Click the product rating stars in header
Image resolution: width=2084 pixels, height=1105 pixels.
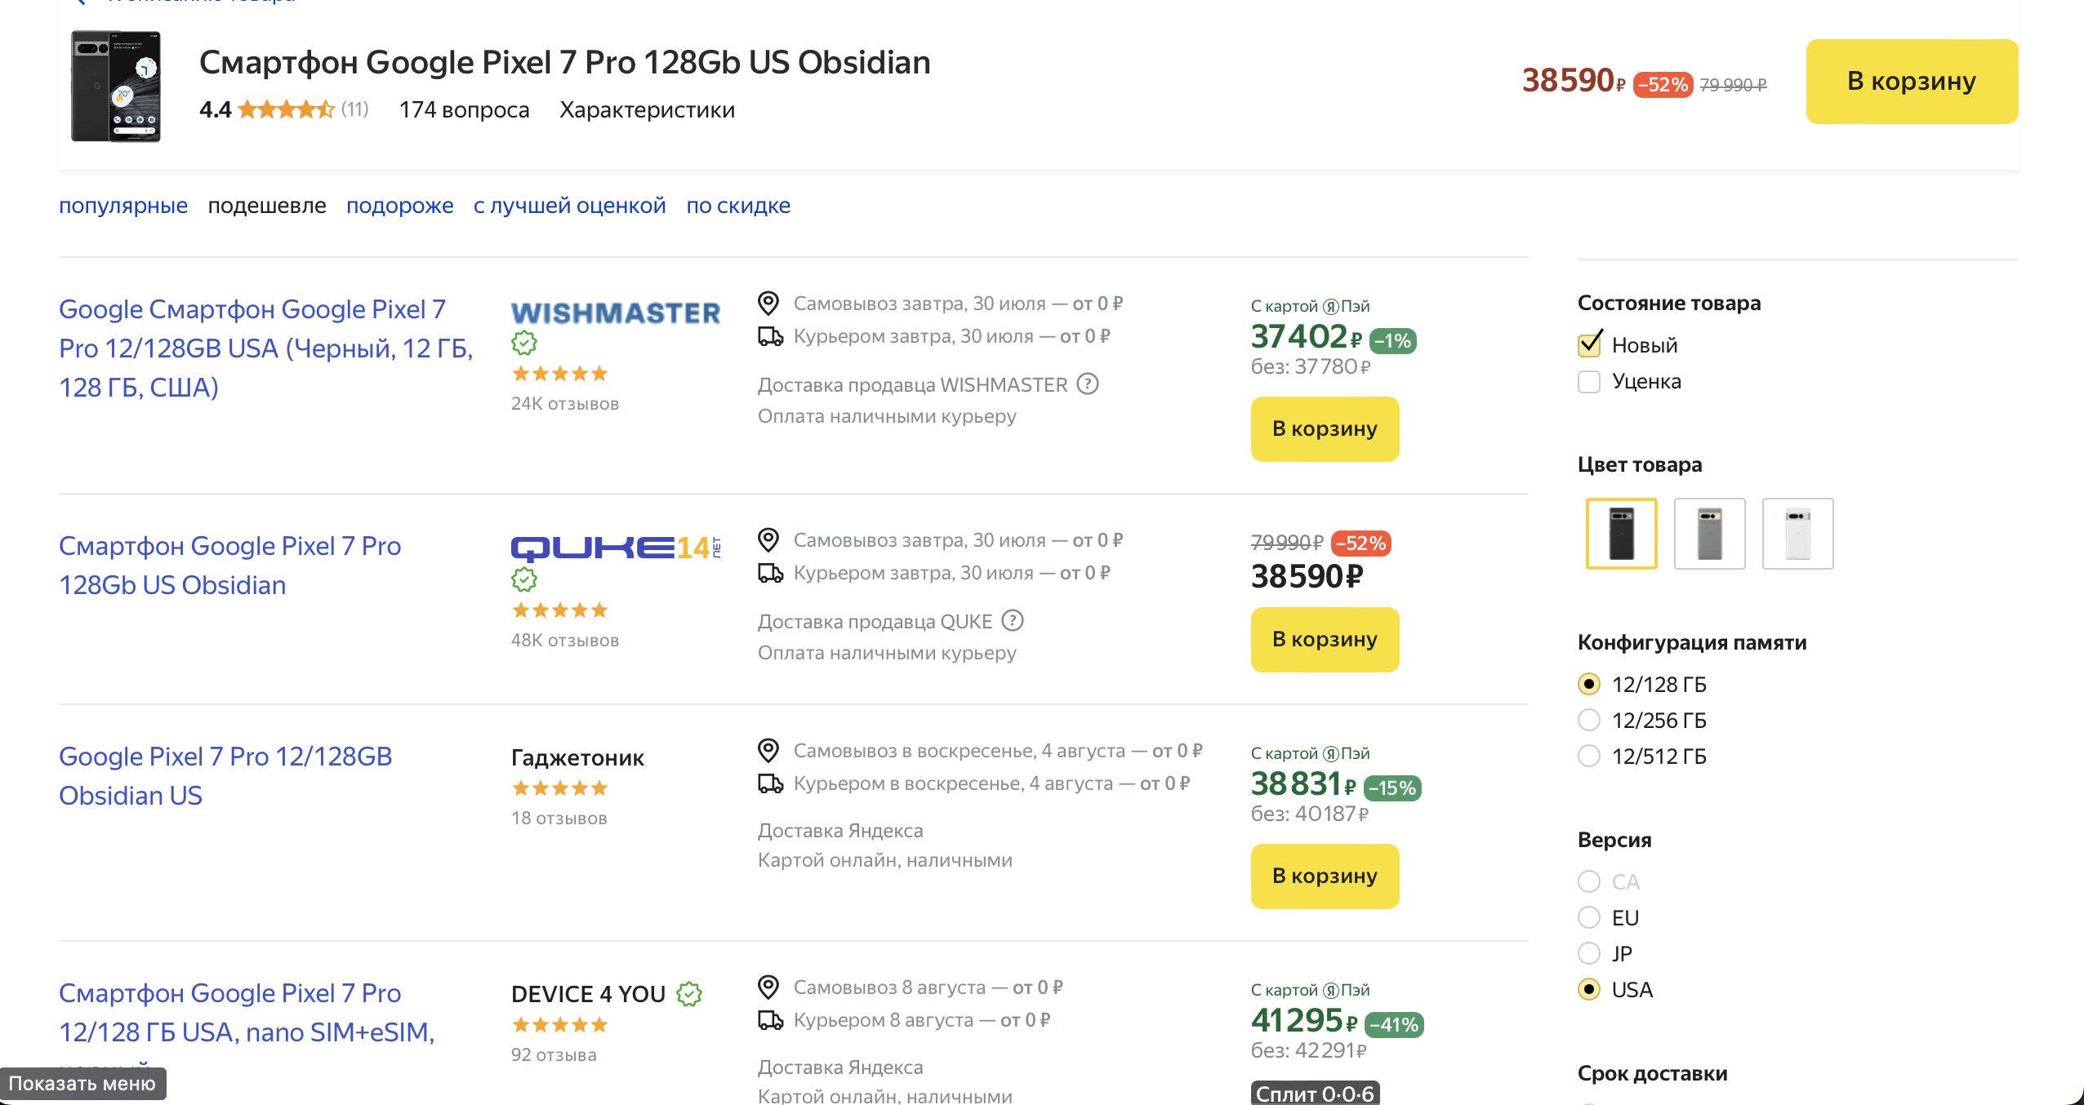[286, 109]
